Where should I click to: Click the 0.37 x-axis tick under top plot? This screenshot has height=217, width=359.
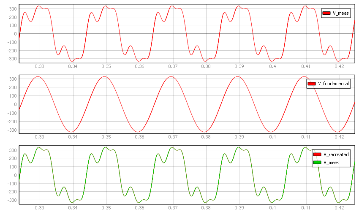(x=173, y=66)
